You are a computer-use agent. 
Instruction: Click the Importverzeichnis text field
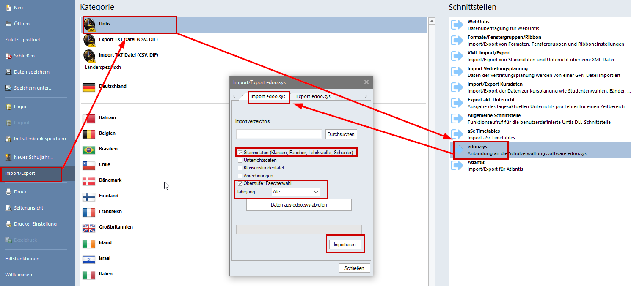[x=279, y=134]
